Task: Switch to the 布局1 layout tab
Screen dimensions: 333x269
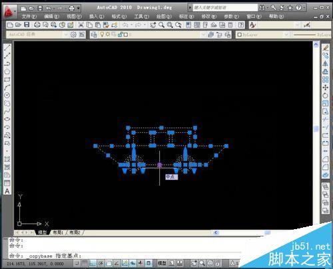Action: 58,232
